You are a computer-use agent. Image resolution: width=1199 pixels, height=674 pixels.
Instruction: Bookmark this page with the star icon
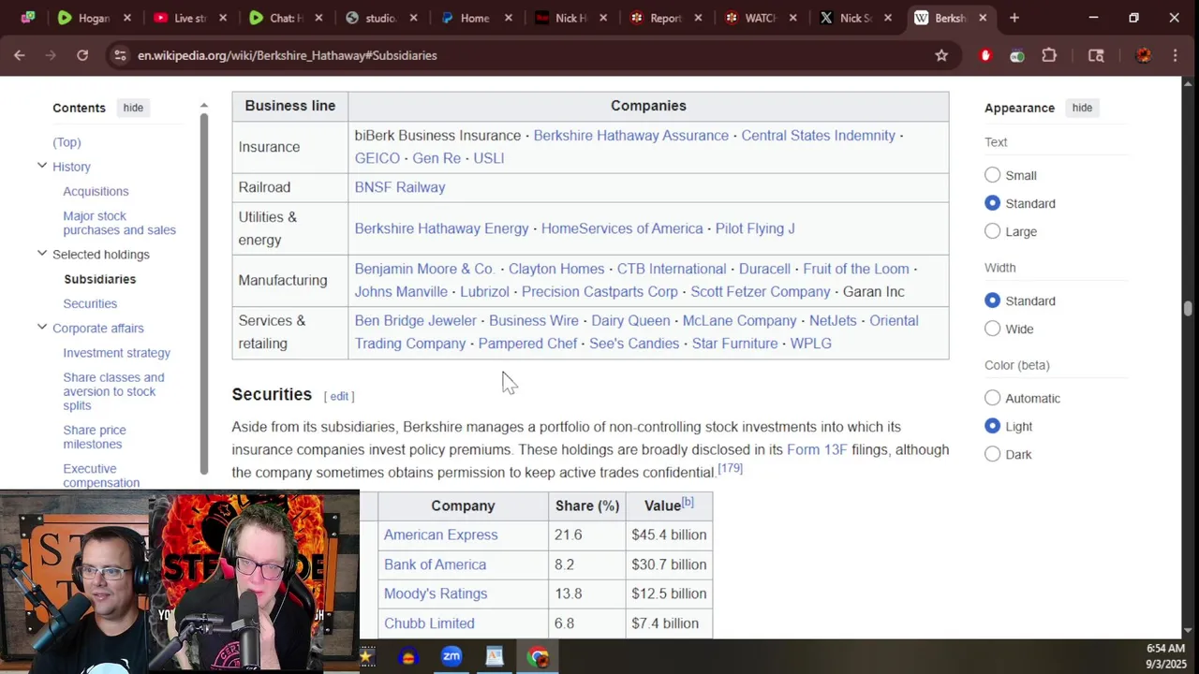pos(941,55)
